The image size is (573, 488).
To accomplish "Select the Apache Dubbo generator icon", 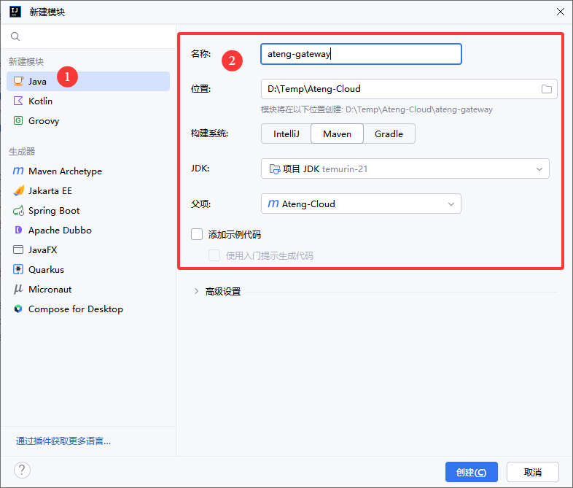I will [x=18, y=231].
